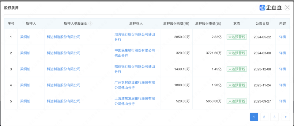
Task: Click the 质押人 column header
Action: click(x=31, y=23)
